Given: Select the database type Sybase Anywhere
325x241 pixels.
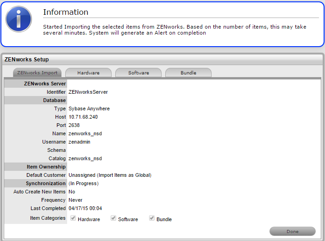Looking at the screenshot, I should [89, 108].
